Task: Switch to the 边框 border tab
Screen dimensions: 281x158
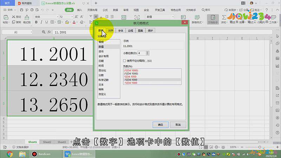Action: tap(130, 31)
